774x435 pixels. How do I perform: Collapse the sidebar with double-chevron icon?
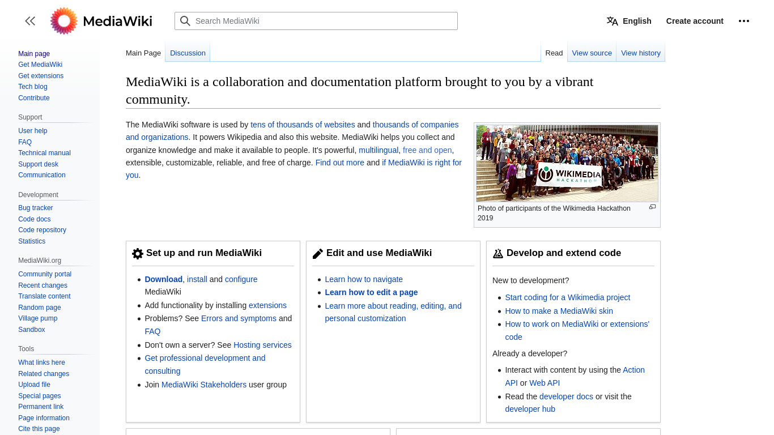pos(30,21)
